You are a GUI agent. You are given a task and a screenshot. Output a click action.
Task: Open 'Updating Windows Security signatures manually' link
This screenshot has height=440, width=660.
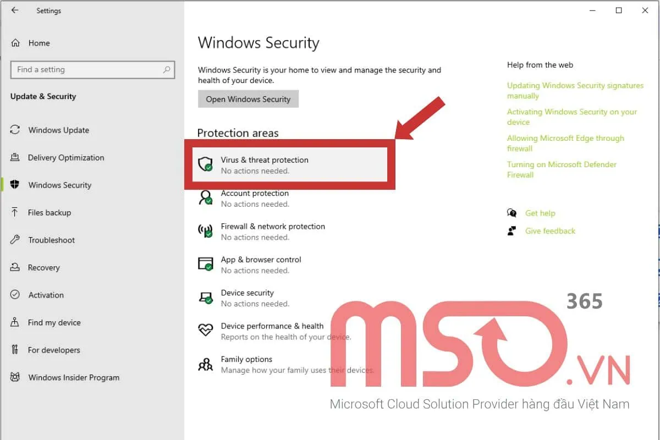(x=575, y=90)
